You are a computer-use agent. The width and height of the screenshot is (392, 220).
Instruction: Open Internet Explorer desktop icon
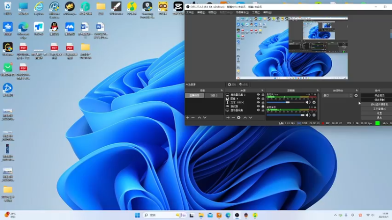click(x=39, y=8)
